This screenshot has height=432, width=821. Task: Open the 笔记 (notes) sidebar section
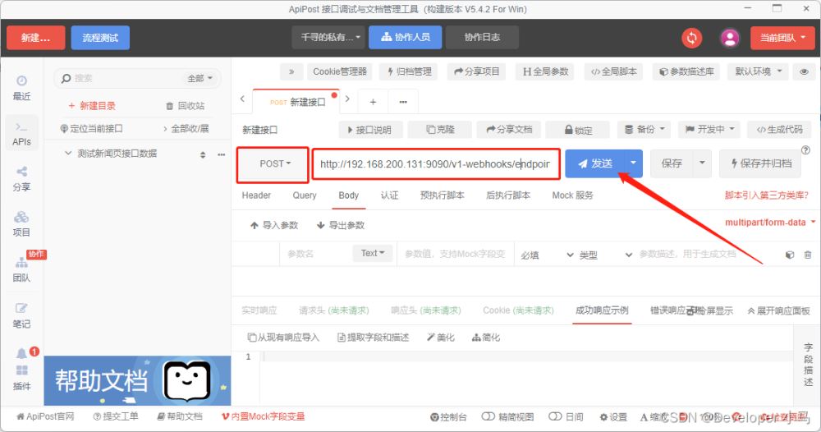[x=21, y=315]
